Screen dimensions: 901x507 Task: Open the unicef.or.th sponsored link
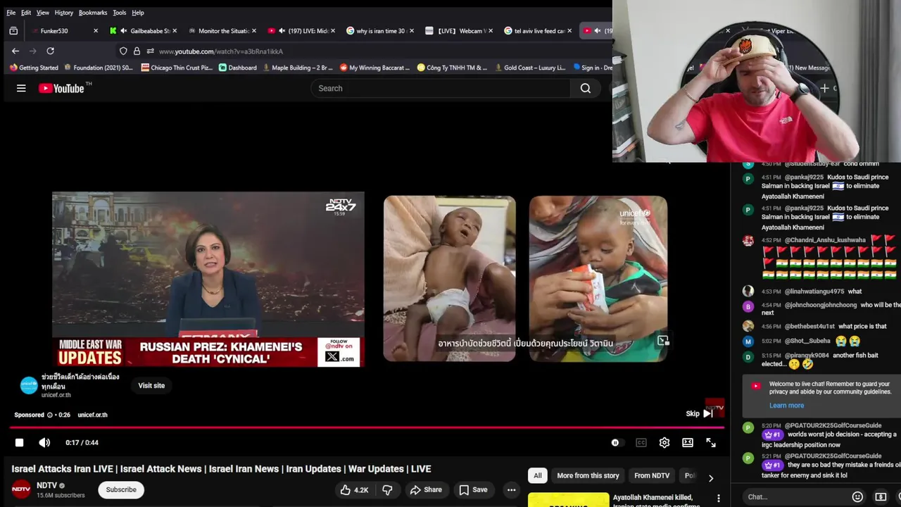[x=92, y=415]
